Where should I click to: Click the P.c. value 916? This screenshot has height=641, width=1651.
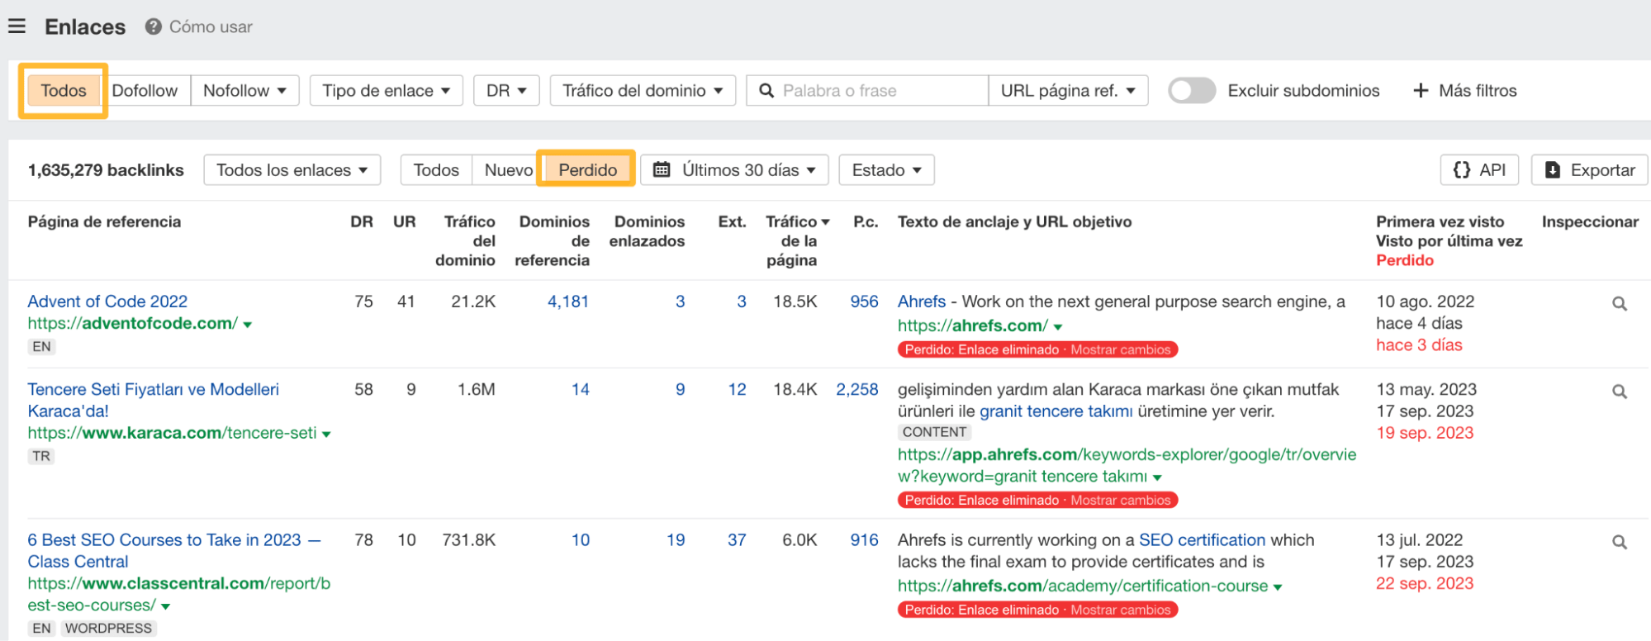pyautogui.click(x=864, y=540)
